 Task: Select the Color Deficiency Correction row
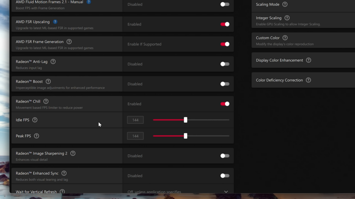[x=303, y=80]
